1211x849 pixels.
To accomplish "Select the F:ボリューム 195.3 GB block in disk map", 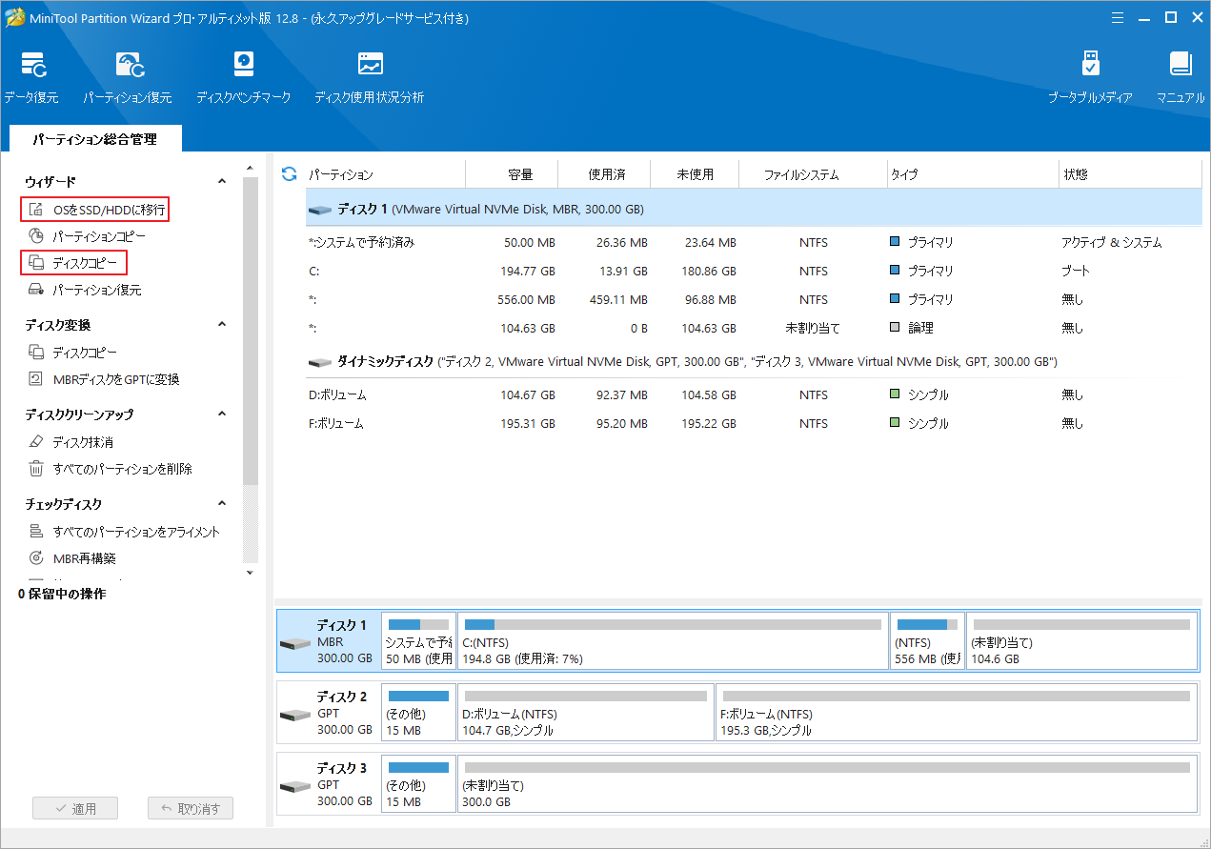I will [957, 713].
